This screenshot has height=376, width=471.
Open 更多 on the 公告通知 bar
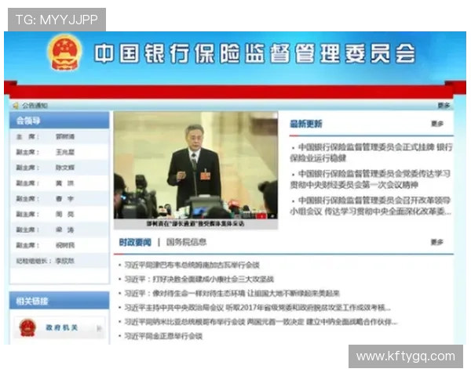point(444,105)
